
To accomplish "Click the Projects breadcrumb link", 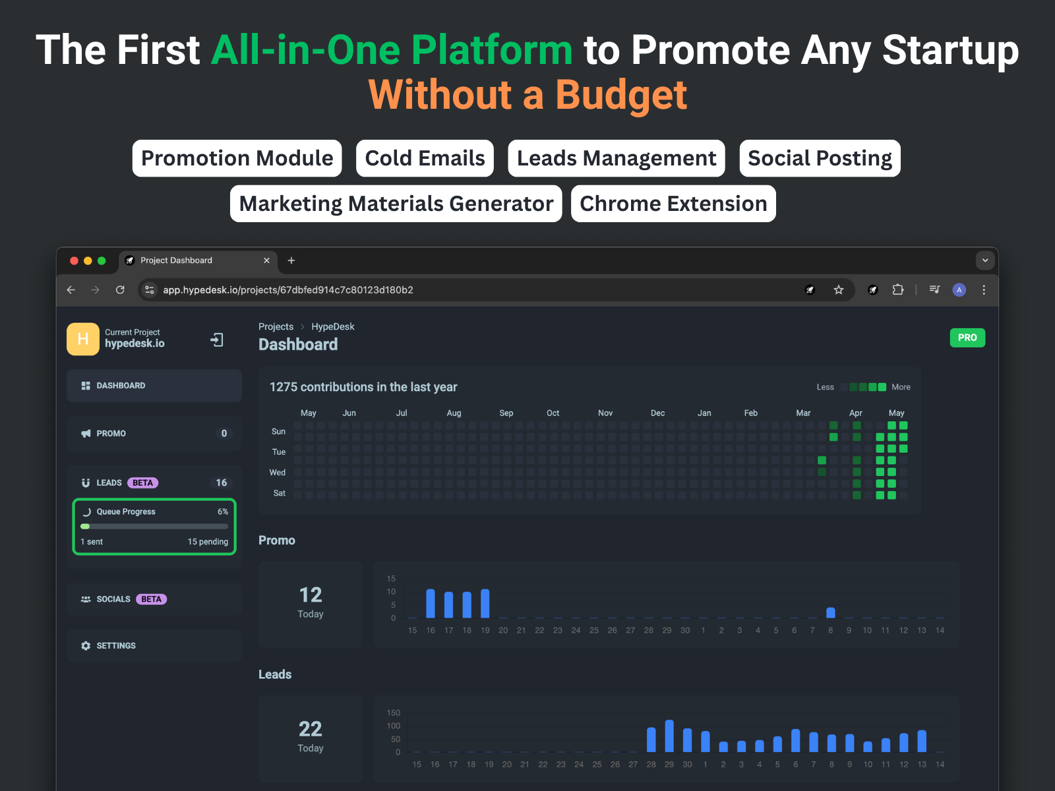I will 276,327.
